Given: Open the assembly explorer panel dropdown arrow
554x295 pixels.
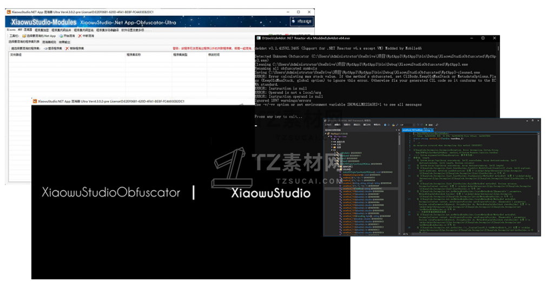Looking at the screenshot, I should [396, 130].
